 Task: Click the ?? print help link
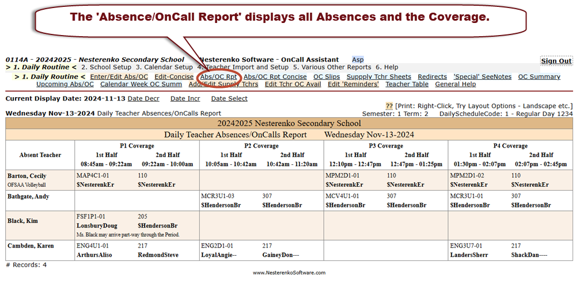(x=389, y=106)
